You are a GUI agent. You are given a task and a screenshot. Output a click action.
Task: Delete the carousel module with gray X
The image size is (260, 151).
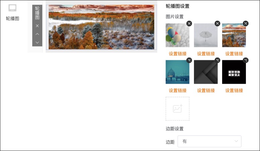(37, 26)
